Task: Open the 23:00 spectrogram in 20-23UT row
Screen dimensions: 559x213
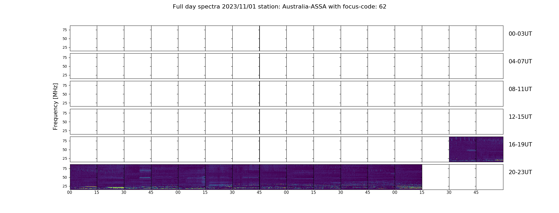Action: pyautogui.click(x=409, y=177)
